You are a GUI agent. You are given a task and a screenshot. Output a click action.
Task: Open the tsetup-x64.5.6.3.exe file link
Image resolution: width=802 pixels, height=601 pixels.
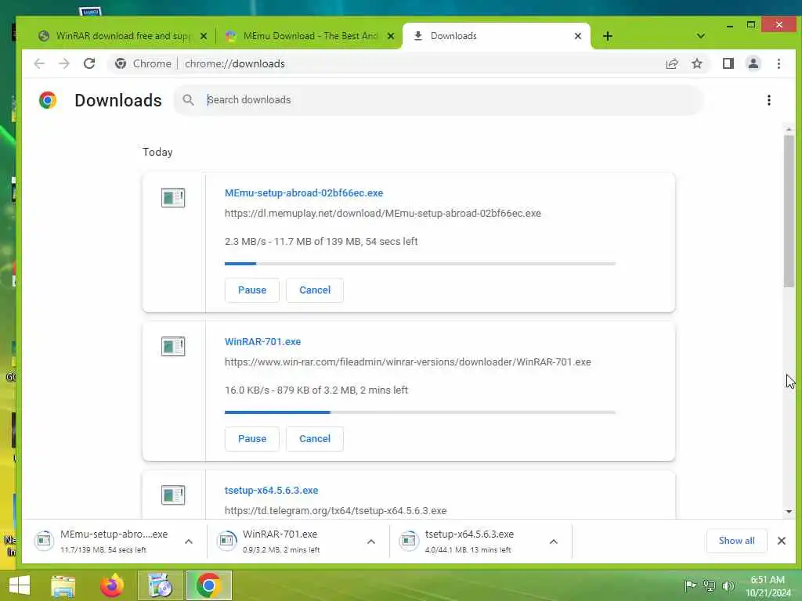point(272,490)
